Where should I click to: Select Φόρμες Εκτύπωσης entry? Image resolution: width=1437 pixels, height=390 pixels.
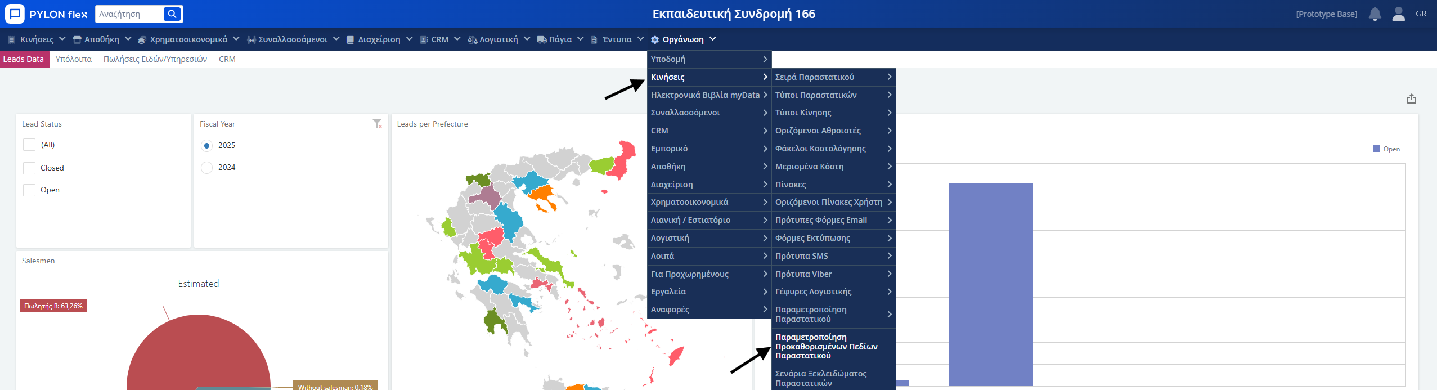(833, 238)
